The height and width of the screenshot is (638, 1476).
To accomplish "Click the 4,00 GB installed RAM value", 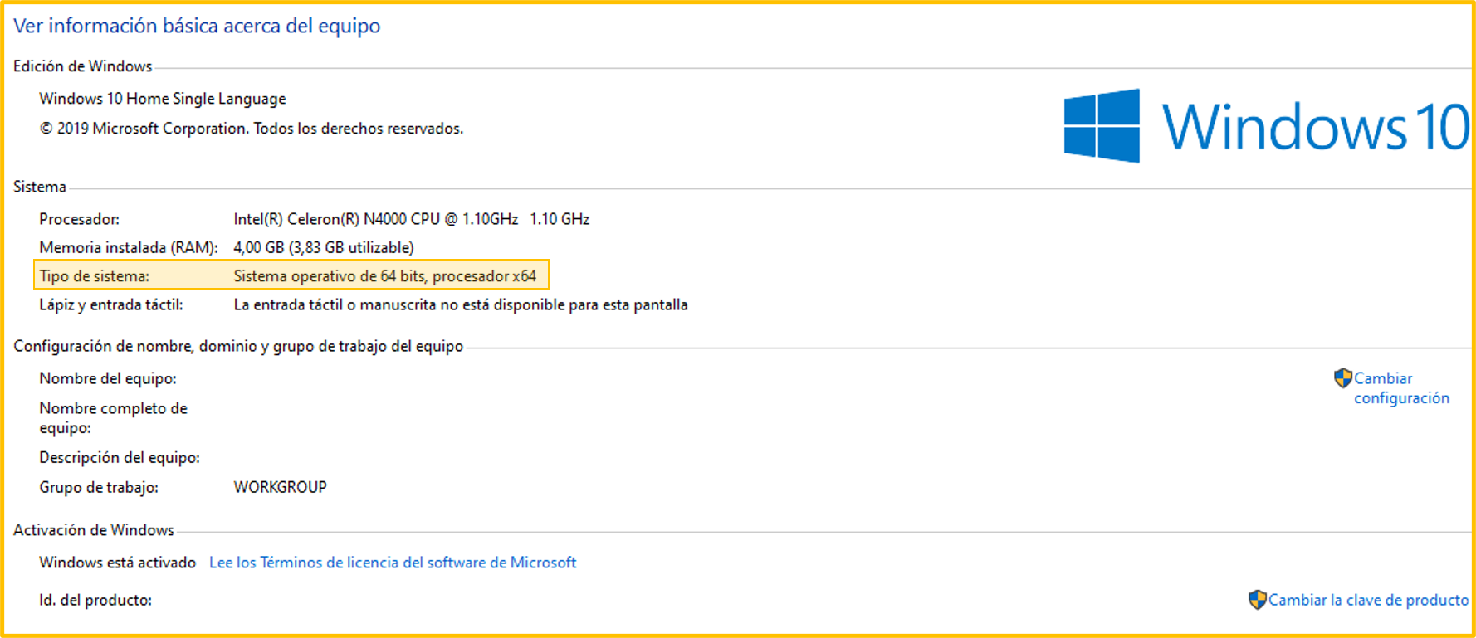I will tap(323, 247).
